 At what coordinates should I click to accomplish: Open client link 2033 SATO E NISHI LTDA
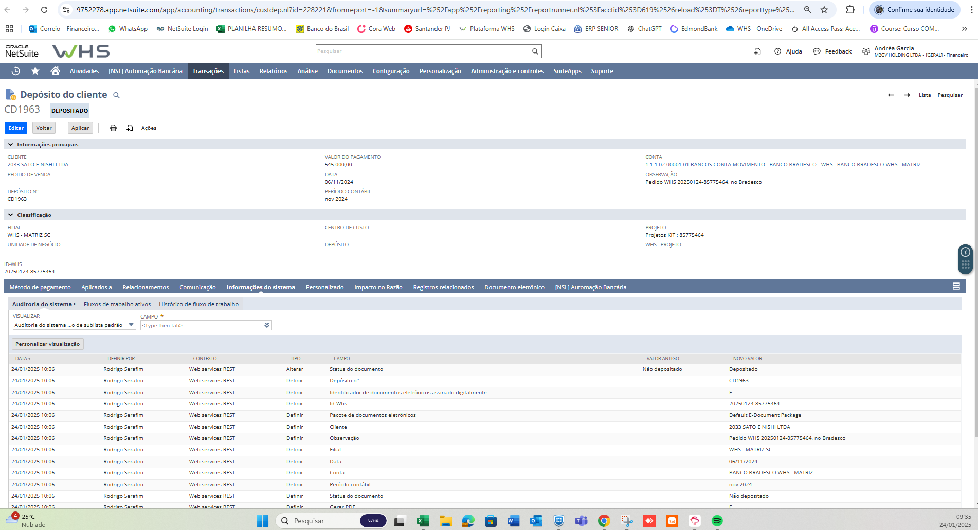coord(38,165)
